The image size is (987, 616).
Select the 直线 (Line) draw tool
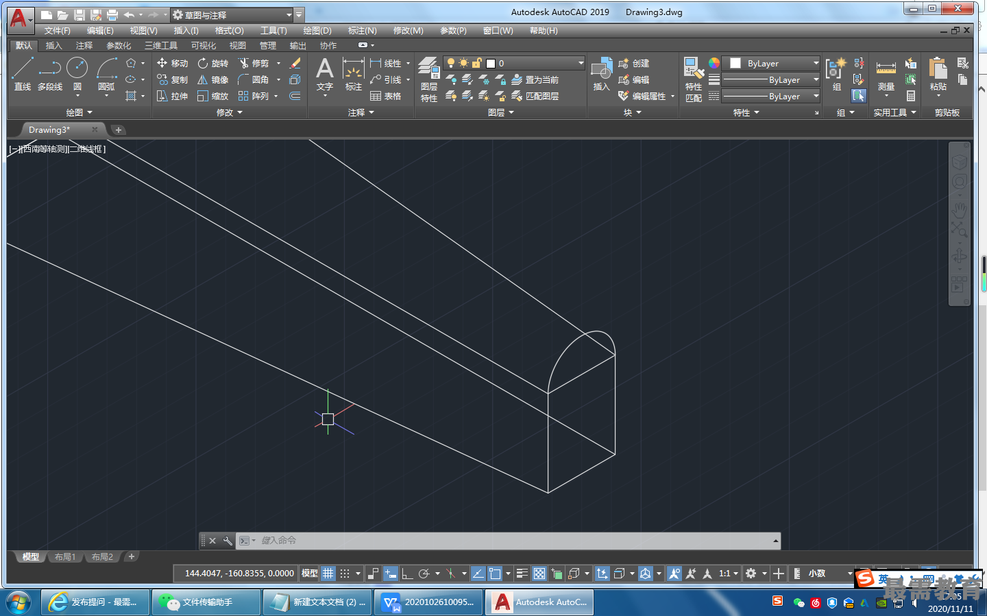pos(22,74)
